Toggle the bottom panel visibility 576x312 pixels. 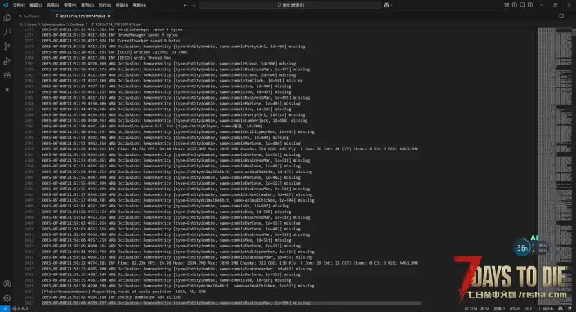click(x=522, y=5)
